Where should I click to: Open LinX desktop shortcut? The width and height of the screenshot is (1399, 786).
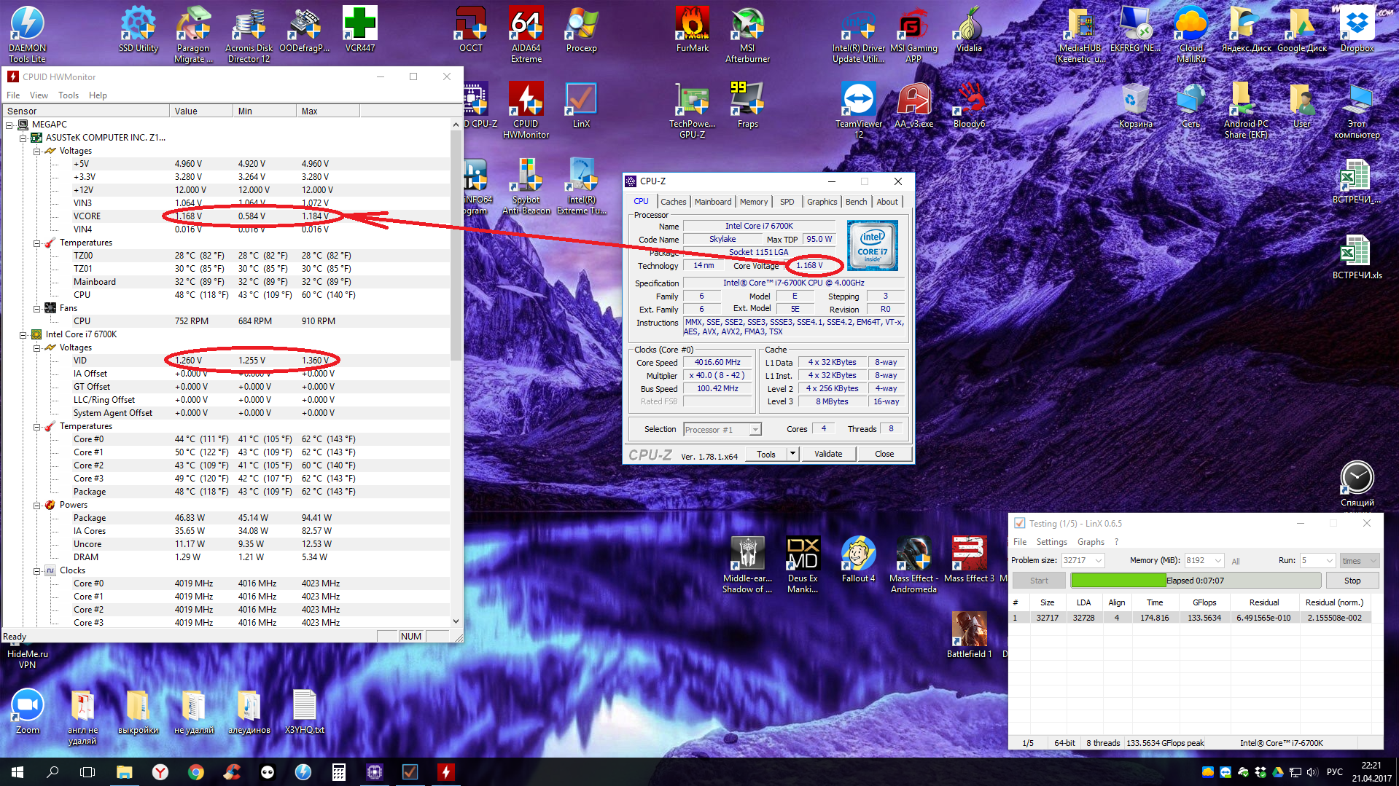coord(582,105)
